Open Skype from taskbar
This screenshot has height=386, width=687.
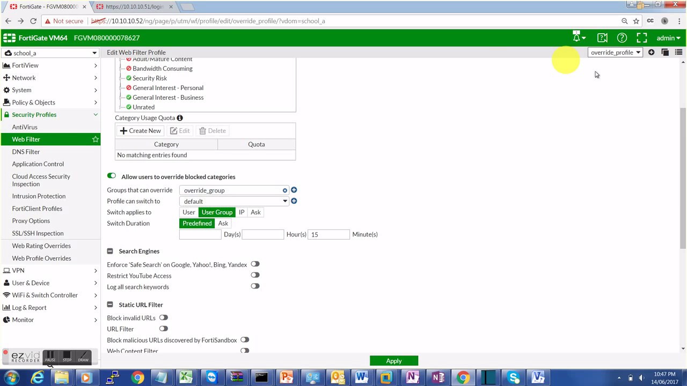tap(514, 377)
